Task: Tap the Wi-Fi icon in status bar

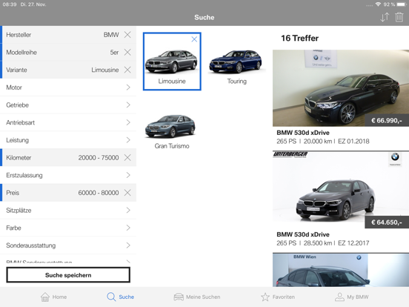Action: [x=378, y=4]
